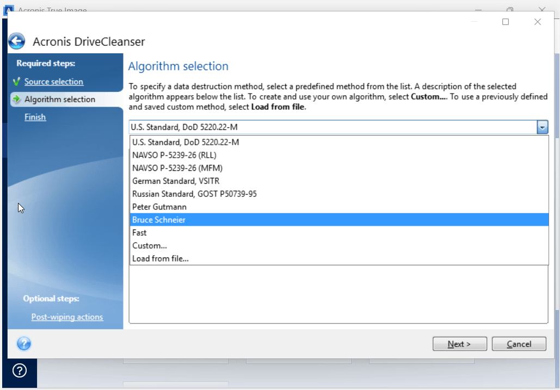This screenshot has width=560, height=390.
Task: Choose Load from file... entry
Action: click(x=339, y=259)
